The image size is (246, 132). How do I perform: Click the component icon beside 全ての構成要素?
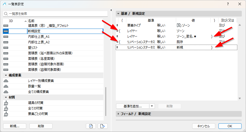click(6, 92)
